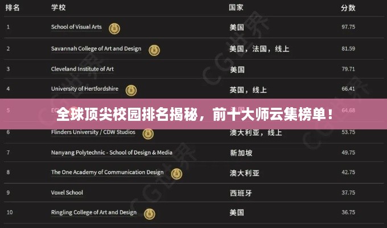
Task: Click the 学校 column header
Action: tap(58, 7)
